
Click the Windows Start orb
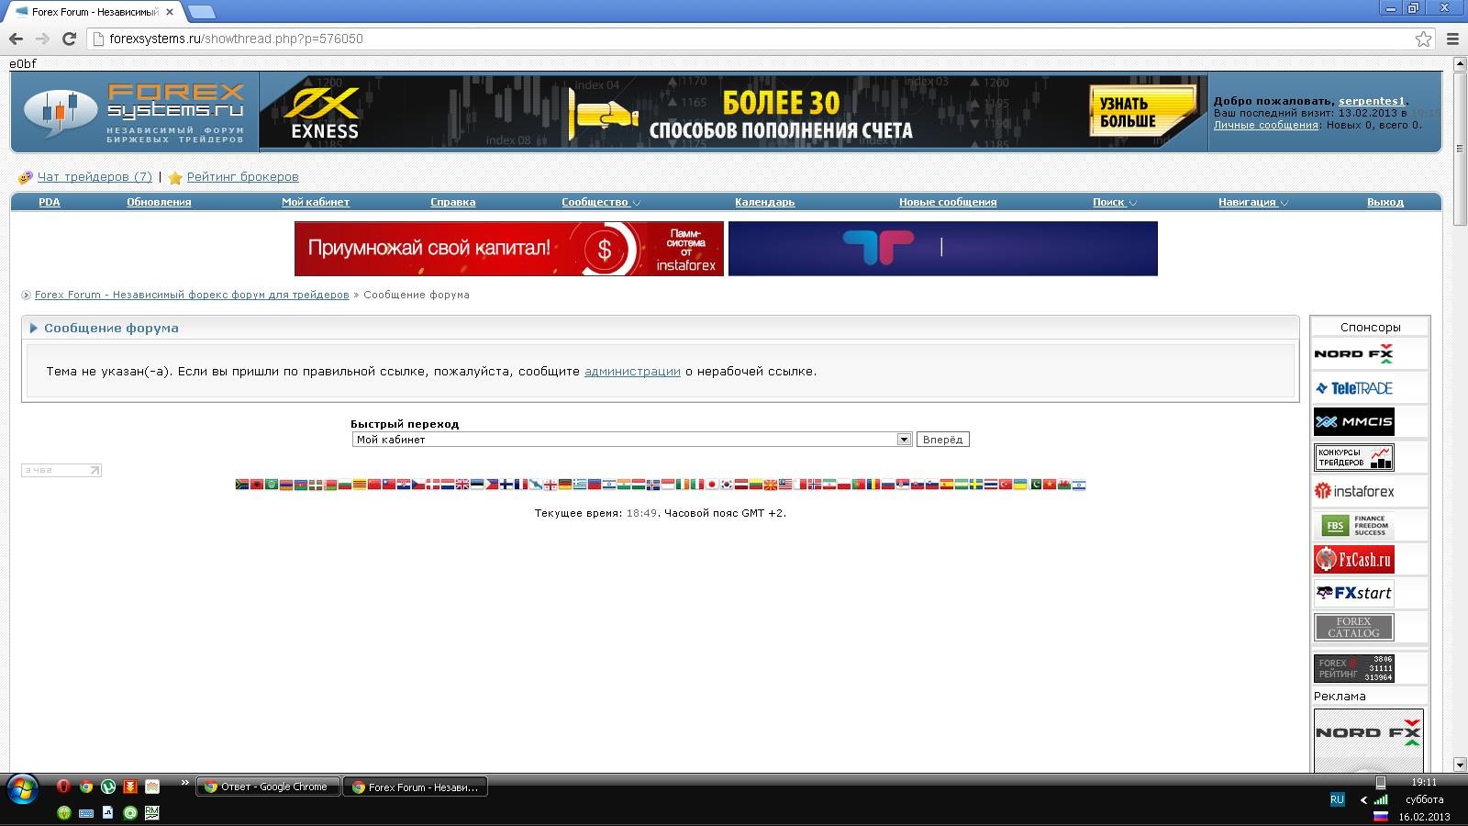click(22, 789)
